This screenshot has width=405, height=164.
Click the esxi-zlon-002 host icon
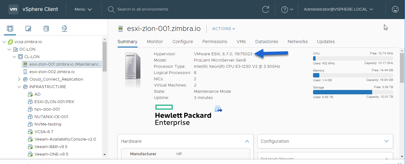click(26, 72)
